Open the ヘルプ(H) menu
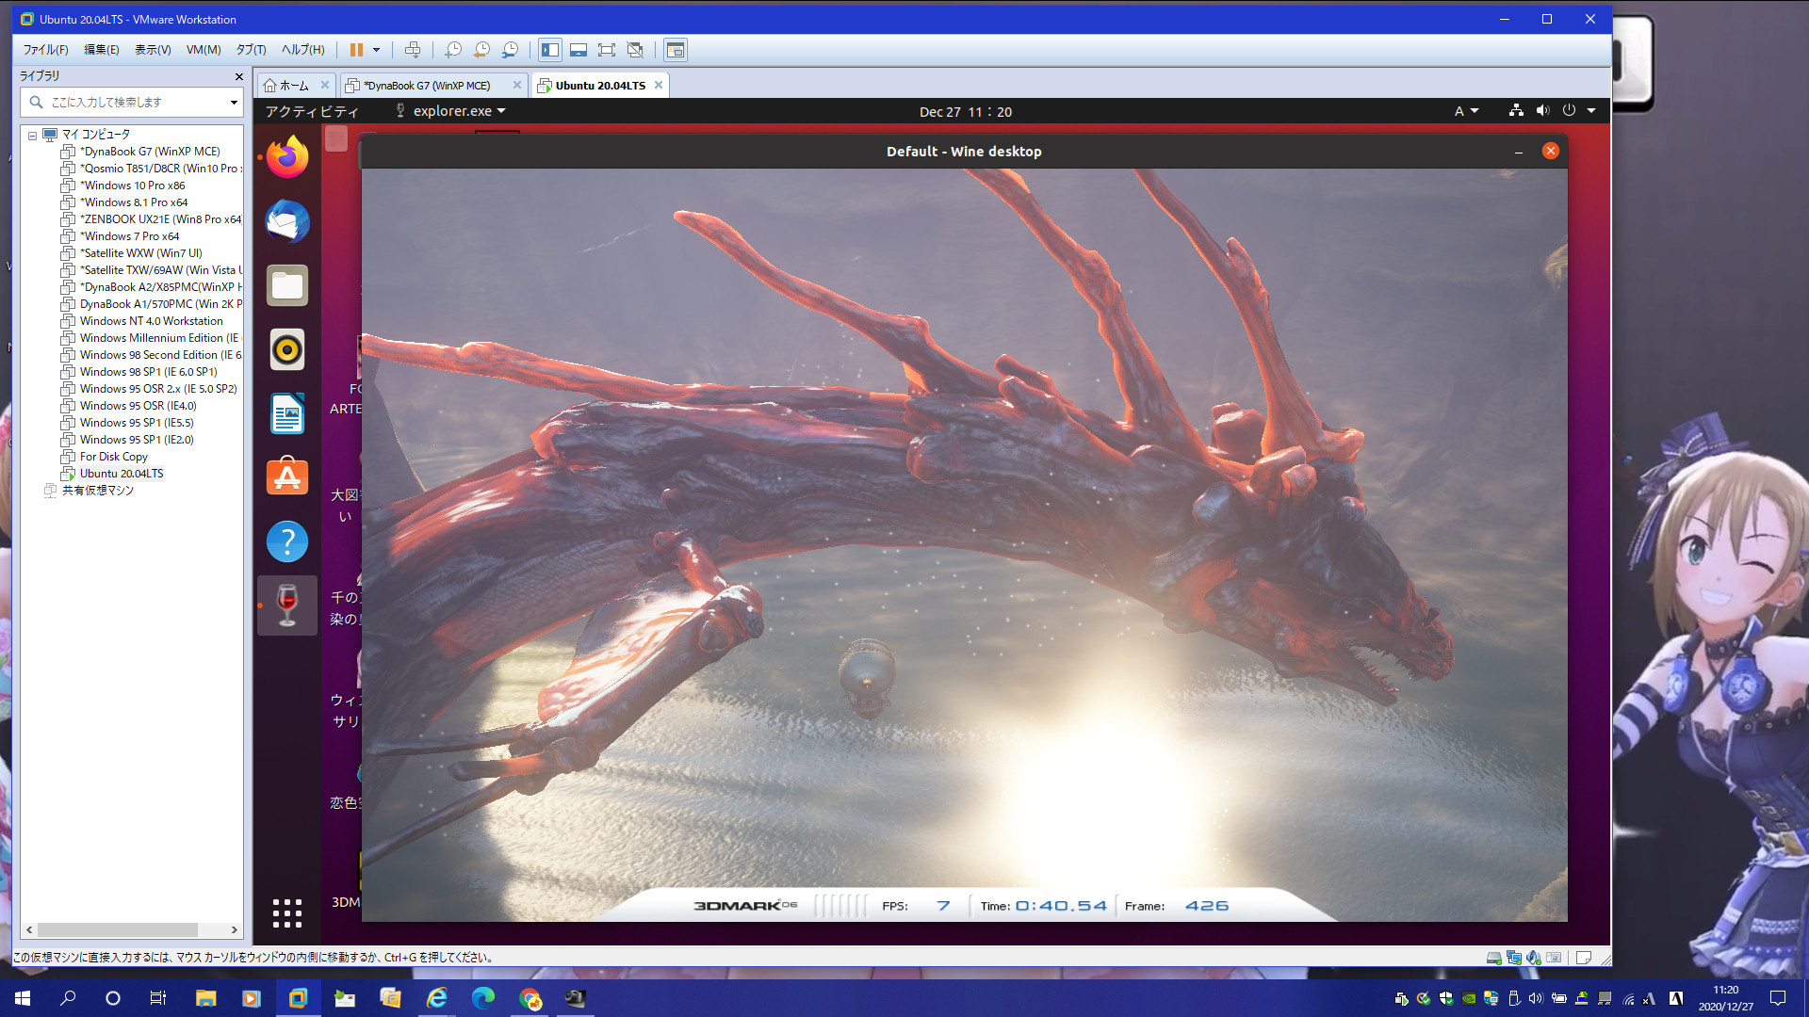 (x=302, y=50)
